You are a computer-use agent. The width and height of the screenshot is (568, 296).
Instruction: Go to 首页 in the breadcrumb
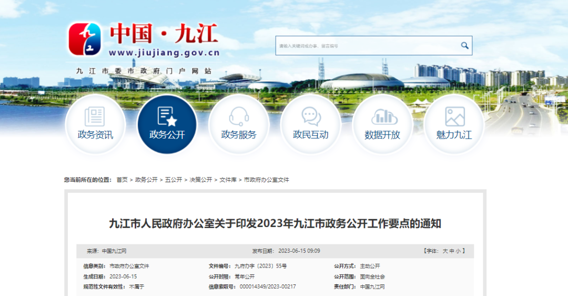tap(122, 180)
